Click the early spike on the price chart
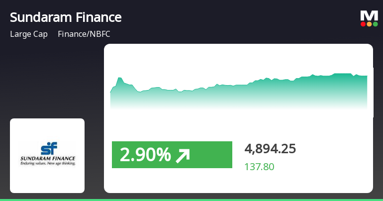383x201 pixels. (x=119, y=78)
